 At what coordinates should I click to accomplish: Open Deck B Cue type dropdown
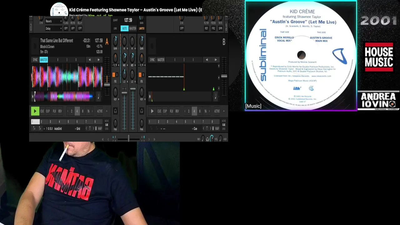[x=195, y=128]
